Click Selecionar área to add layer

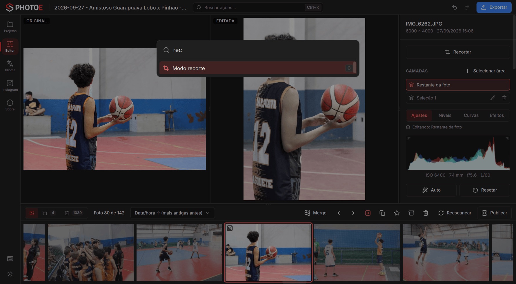point(485,71)
